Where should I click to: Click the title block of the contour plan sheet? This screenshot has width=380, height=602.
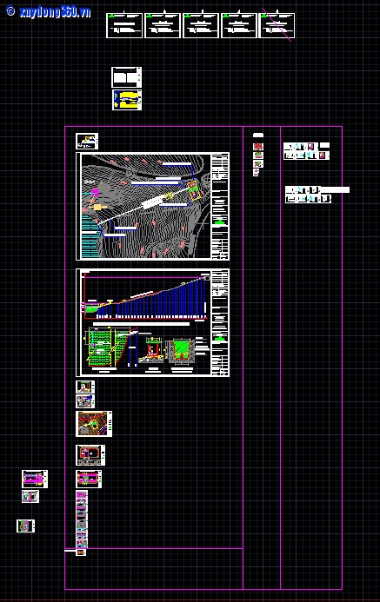(x=220, y=206)
